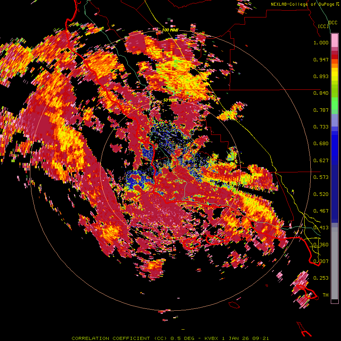Viewport: 341px width, 341px height.
Task: Click the 0.253 scale value
Action: 321,278
